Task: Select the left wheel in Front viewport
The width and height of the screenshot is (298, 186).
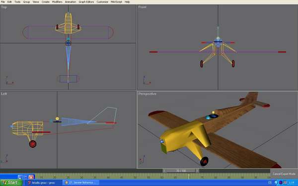Action: tap(202, 64)
